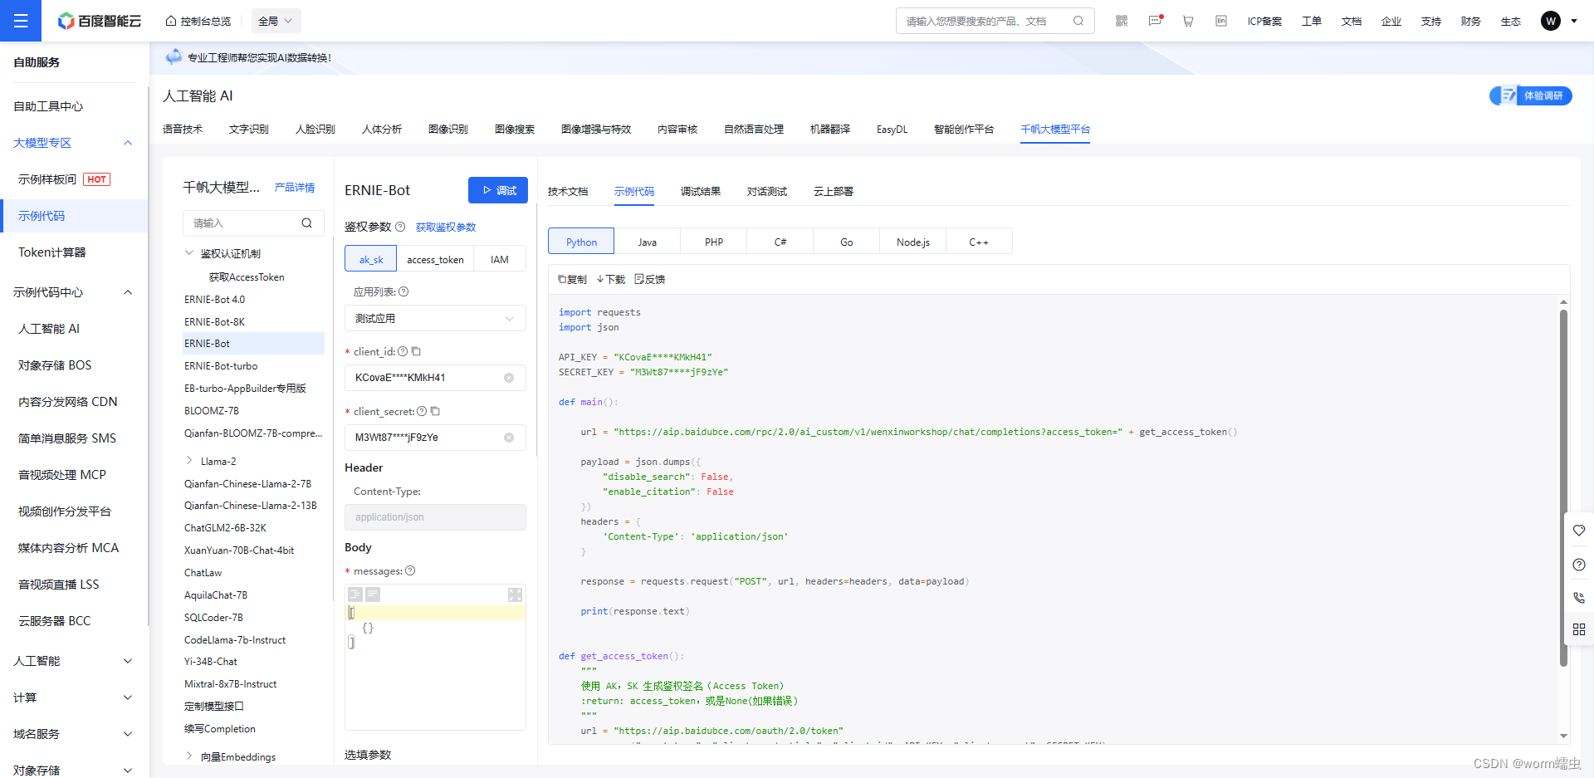This screenshot has width=1594, height=778.
Task: Click the help question icon in right float bar
Action: [1579, 565]
